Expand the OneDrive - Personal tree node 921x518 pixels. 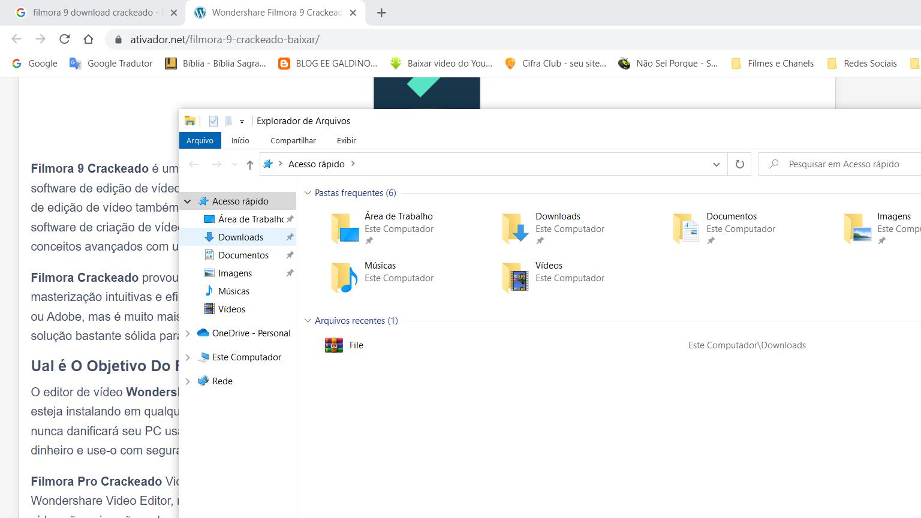point(188,333)
